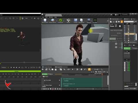This screenshot has width=138, height=103.
Task: Click the orange Take Recorder icon
Action: [x=122, y=22]
